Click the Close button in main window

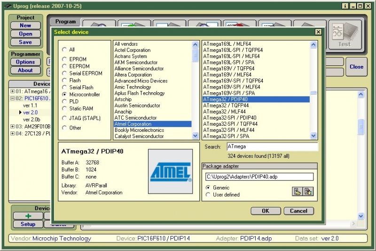coord(356,67)
